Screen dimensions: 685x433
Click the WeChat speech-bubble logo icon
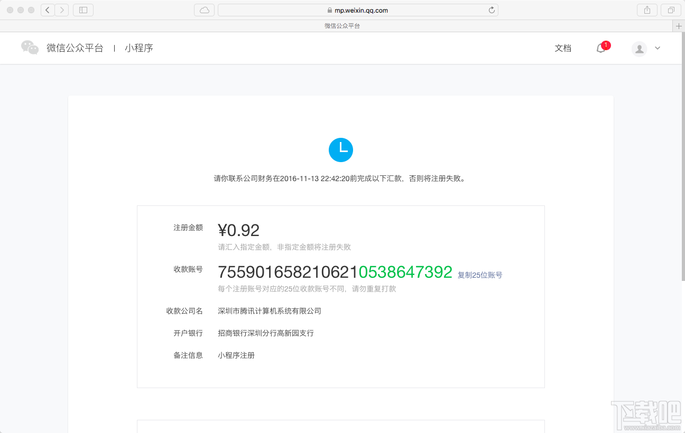click(x=30, y=48)
